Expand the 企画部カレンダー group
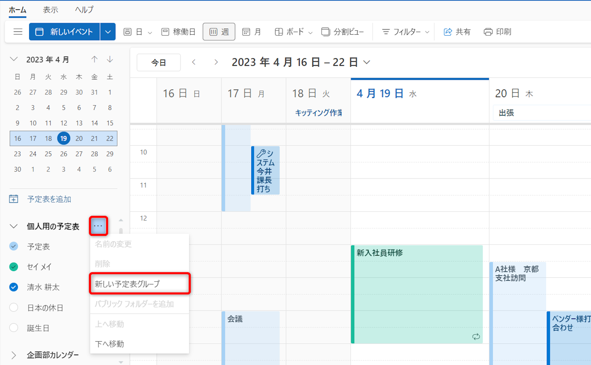The image size is (591, 365). (14, 355)
